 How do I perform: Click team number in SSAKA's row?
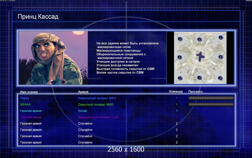(177, 105)
